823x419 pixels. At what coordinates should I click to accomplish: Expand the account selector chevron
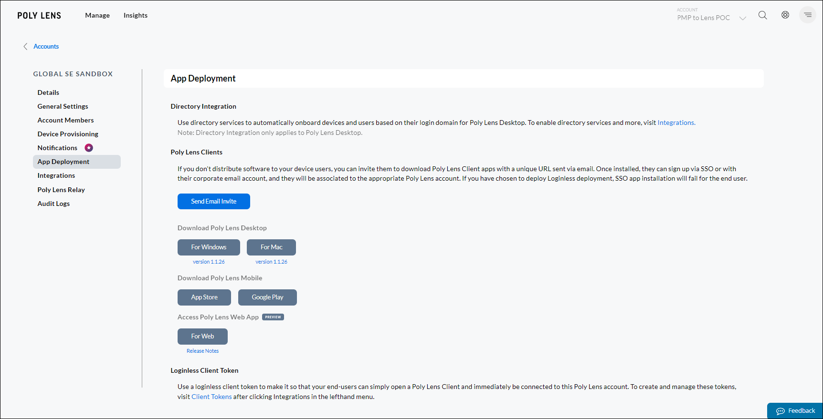tap(743, 18)
